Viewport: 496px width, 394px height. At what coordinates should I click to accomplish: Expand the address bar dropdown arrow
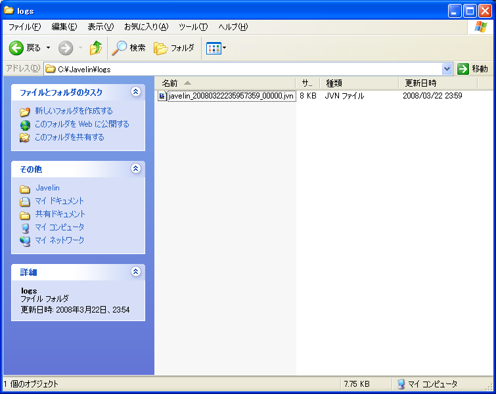tap(447, 69)
